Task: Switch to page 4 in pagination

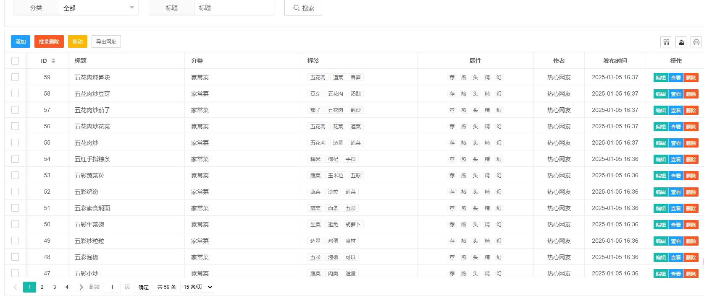Action: click(x=67, y=287)
